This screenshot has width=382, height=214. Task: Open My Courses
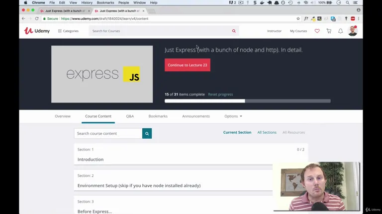point(298,31)
